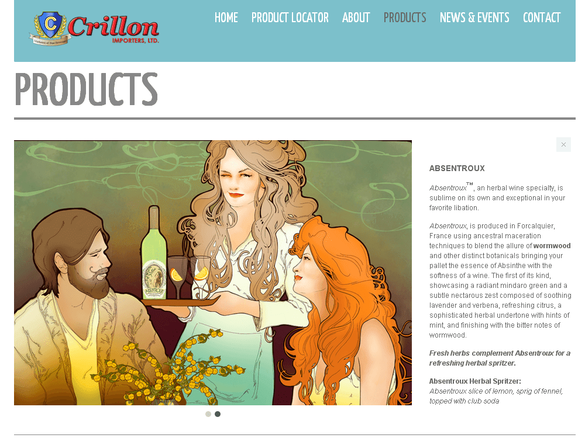The width and height of the screenshot is (585, 438).
Task: Open the Product Locator page
Action: (290, 18)
